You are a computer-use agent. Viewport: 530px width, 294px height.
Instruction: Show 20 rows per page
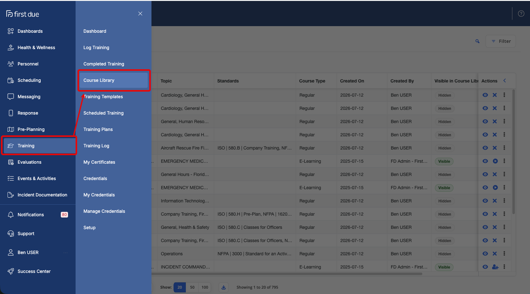click(180, 287)
